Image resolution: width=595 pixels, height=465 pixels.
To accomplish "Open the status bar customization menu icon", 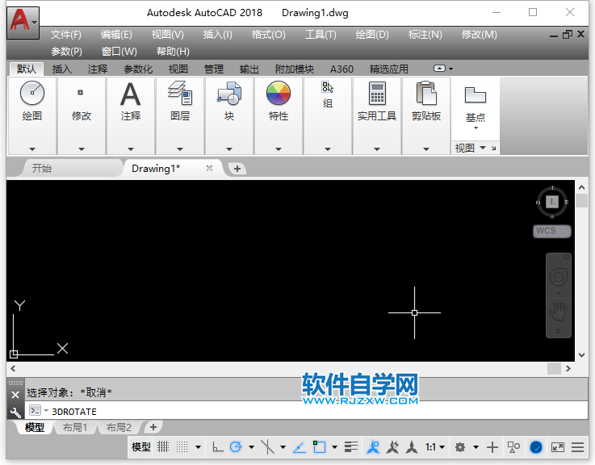I will pos(577,447).
